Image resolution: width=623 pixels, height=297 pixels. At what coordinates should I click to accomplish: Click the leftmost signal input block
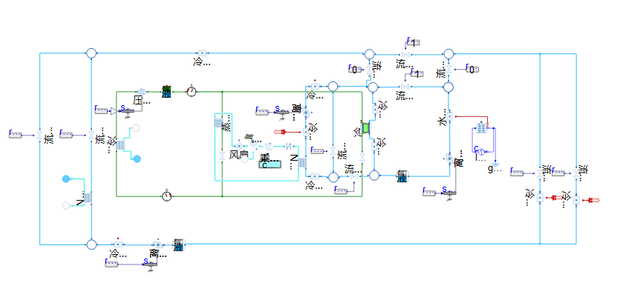[15, 134]
